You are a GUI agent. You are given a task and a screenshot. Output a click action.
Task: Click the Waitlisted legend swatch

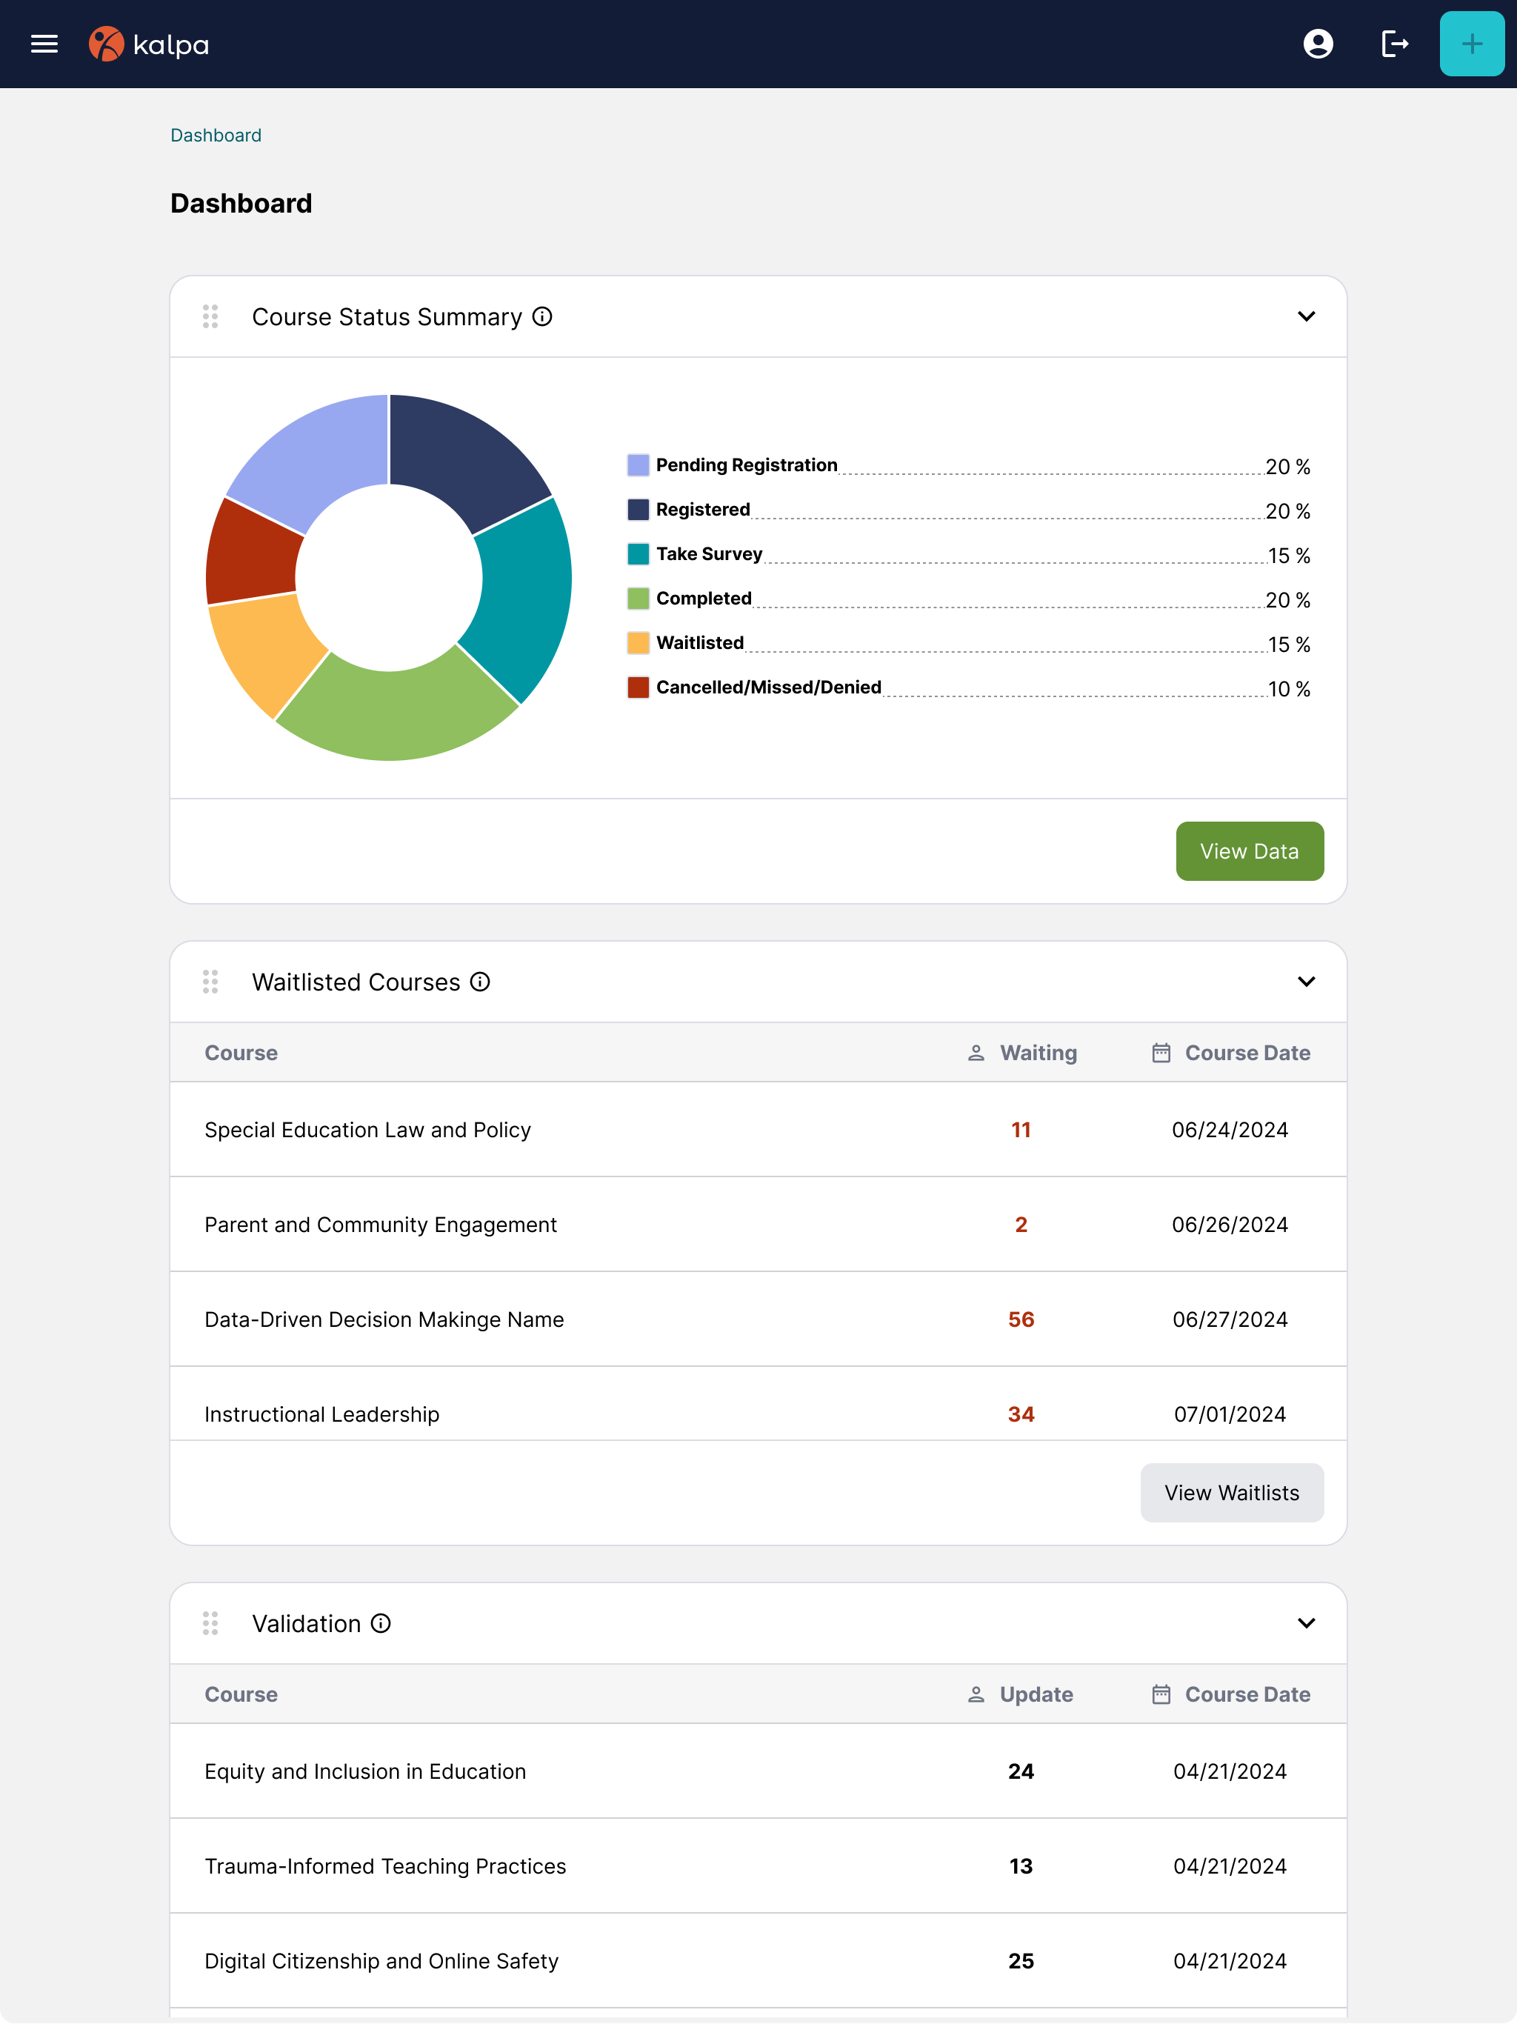tap(638, 642)
